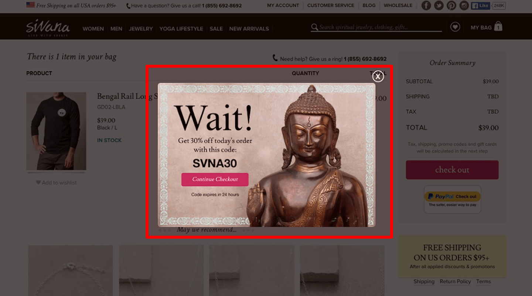Open the Twitter social icon
532x296 pixels.
439,6
